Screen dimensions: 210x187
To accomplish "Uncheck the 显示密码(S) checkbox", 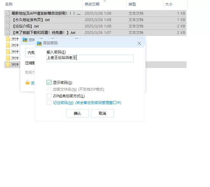I will (x=49, y=82).
